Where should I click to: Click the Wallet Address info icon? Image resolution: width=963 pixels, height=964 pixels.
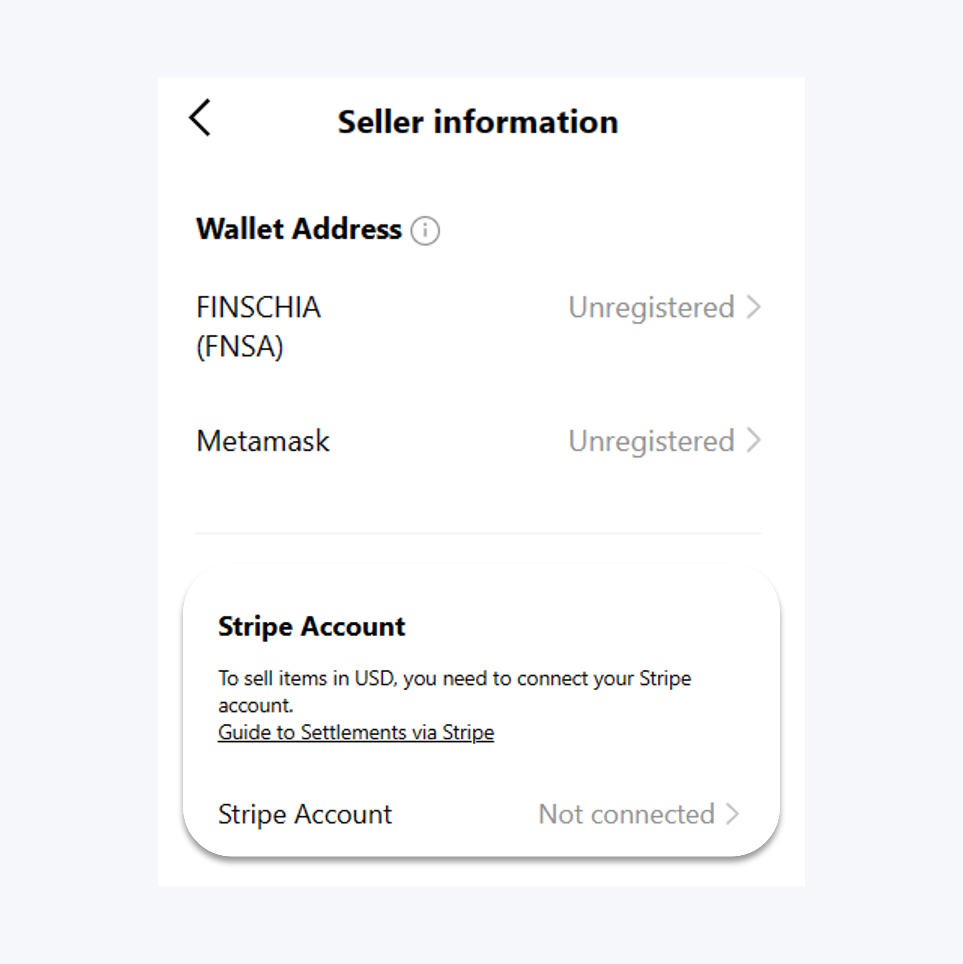coord(425,231)
